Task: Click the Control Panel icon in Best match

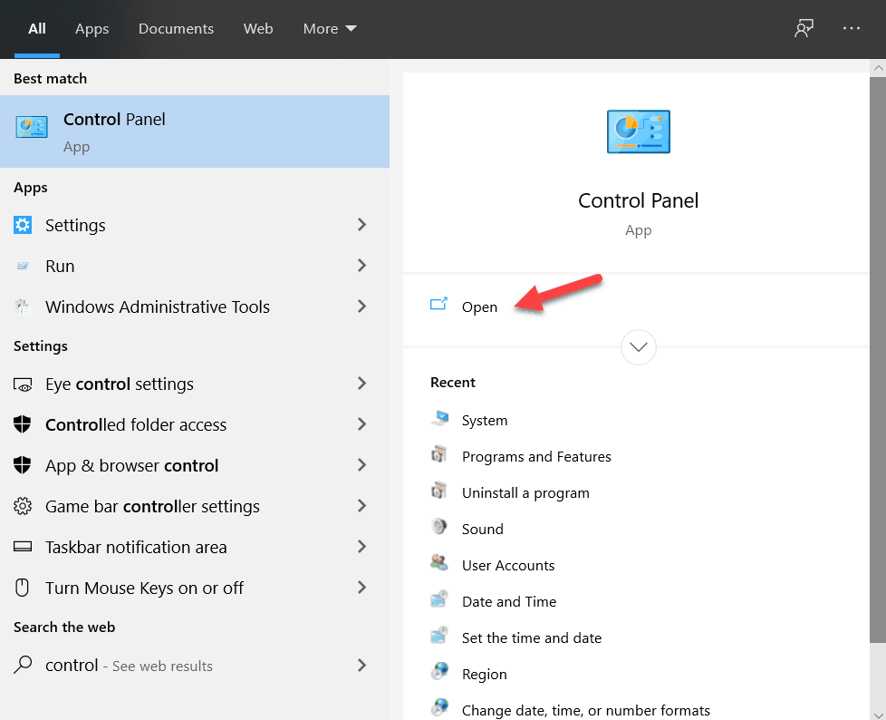Action: point(32,127)
